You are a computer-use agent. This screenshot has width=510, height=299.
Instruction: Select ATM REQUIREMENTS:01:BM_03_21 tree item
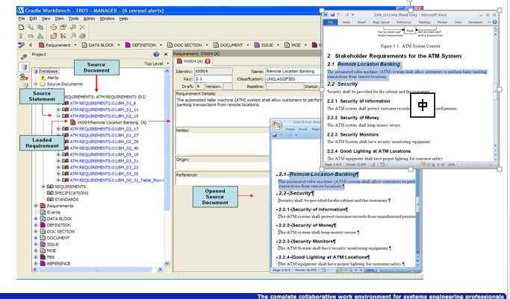coord(101,161)
